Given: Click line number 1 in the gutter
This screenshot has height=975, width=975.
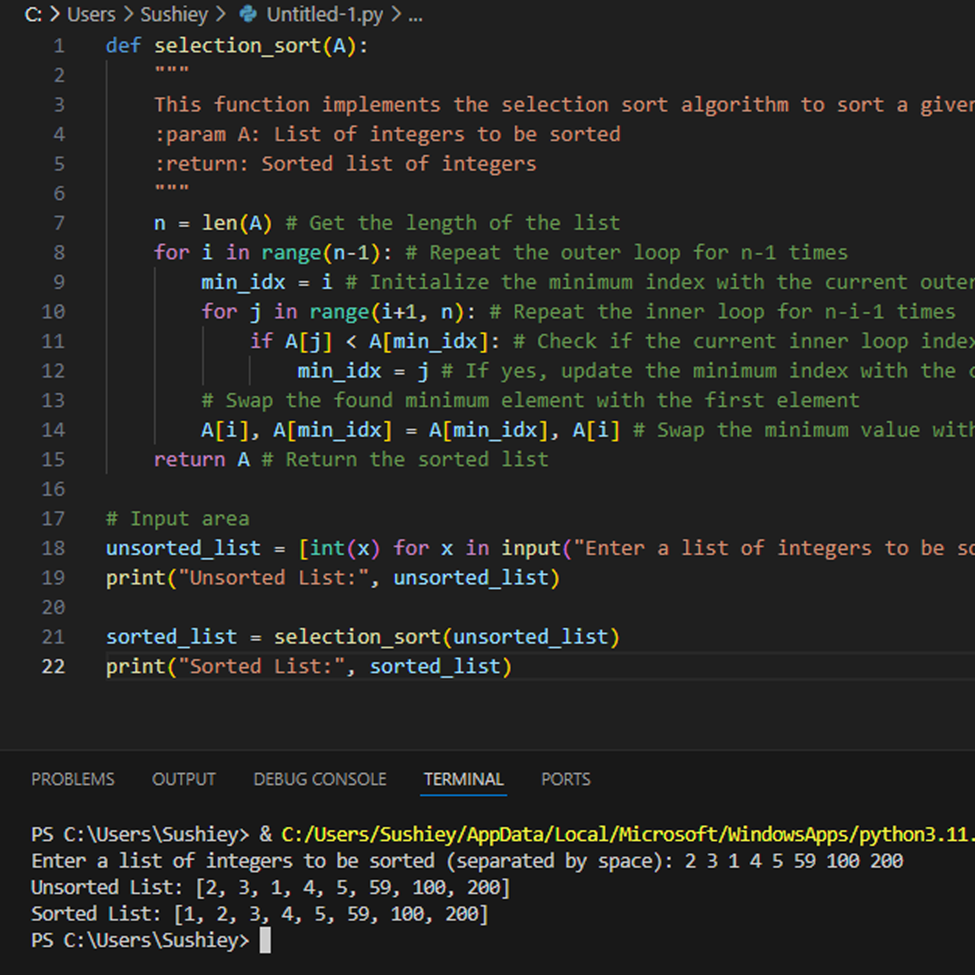Looking at the screenshot, I should pos(58,45).
